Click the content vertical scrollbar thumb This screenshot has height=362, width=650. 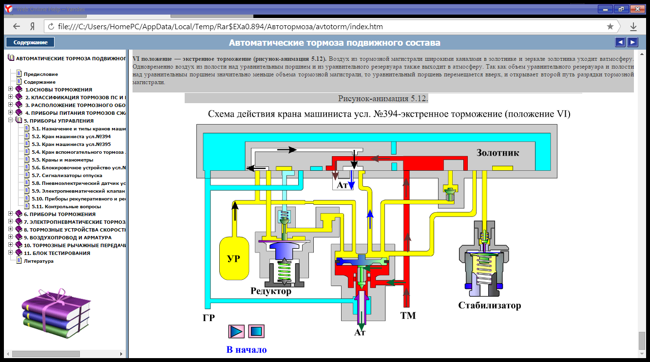coord(642,341)
